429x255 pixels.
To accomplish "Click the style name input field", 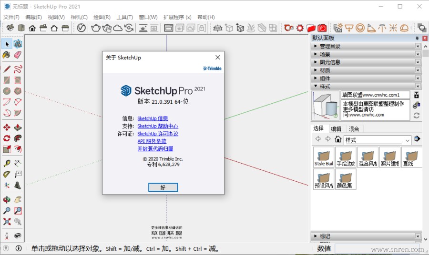I will click(376, 95).
